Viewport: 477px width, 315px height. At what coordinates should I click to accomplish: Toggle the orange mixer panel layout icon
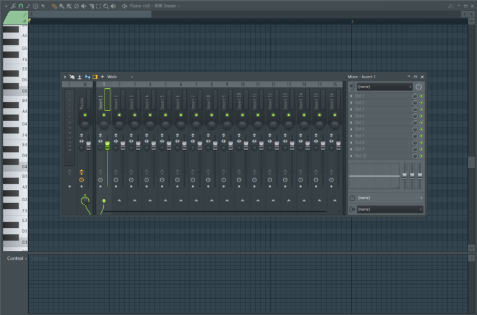pos(95,77)
